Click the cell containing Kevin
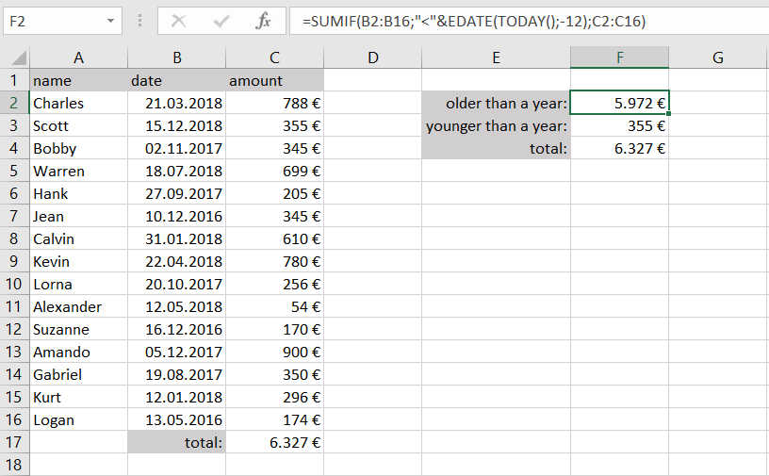 (x=78, y=261)
